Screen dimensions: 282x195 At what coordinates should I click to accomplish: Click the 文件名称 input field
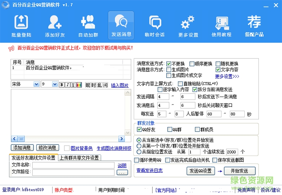tap(73, 165)
